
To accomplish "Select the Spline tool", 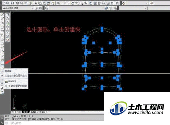I will coord(2,48).
